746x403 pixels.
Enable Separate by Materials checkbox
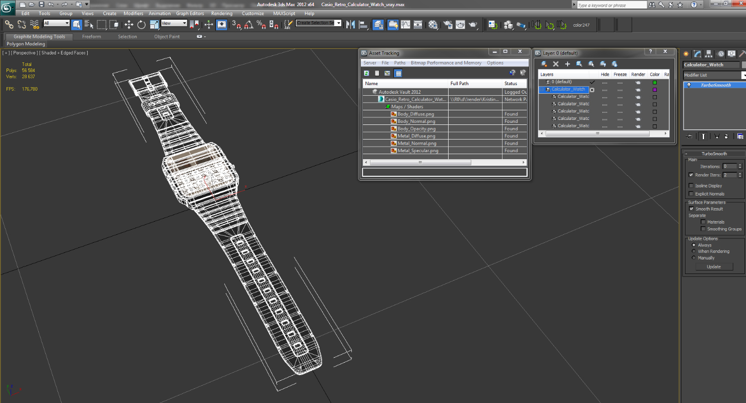(x=703, y=222)
